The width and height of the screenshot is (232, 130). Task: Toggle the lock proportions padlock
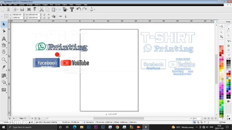[44, 15]
